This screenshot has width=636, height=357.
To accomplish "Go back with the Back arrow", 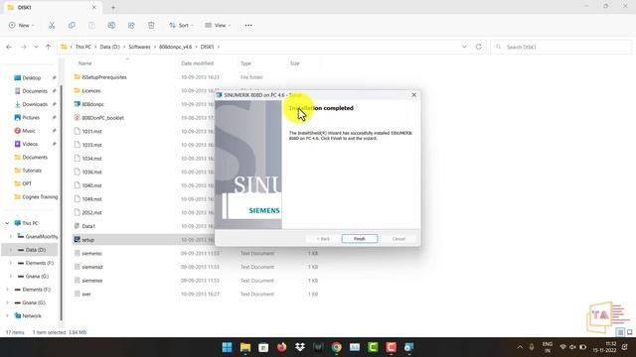I will pos(9,47).
